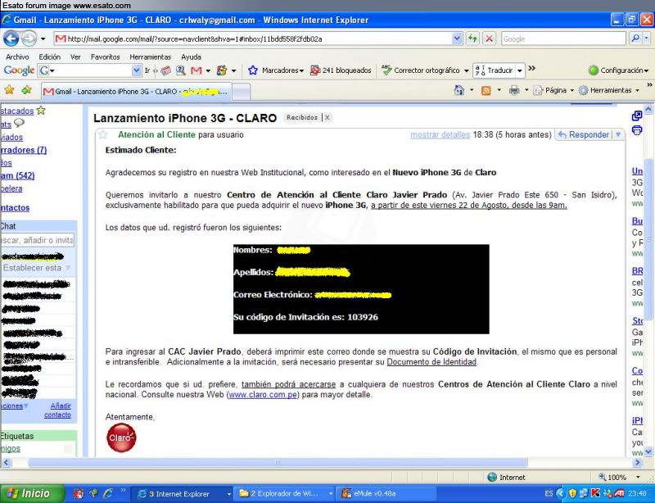The width and height of the screenshot is (655, 503).
Task: Click the RSS feeds icon
Action: click(x=486, y=90)
